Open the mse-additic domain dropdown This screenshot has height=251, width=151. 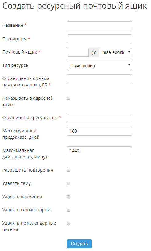115,52
